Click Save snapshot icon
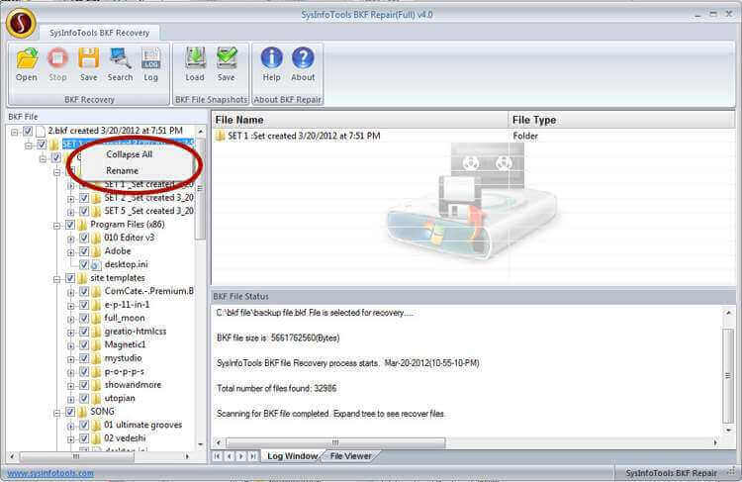The width and height of the screenshot is (742, 482). [227, 61]
